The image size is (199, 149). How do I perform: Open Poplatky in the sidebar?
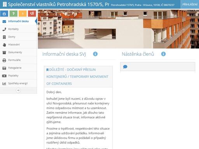point(18,76)
